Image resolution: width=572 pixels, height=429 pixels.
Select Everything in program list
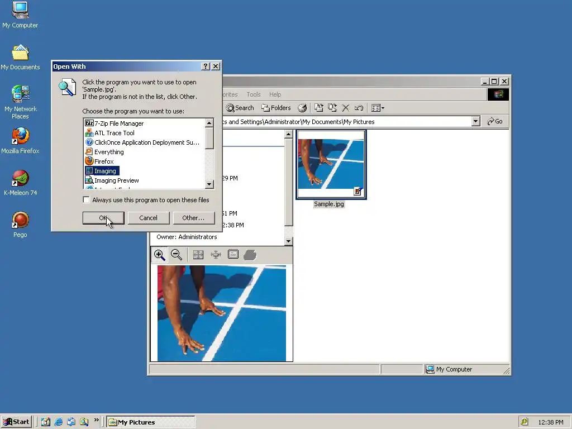pos(104,152)
